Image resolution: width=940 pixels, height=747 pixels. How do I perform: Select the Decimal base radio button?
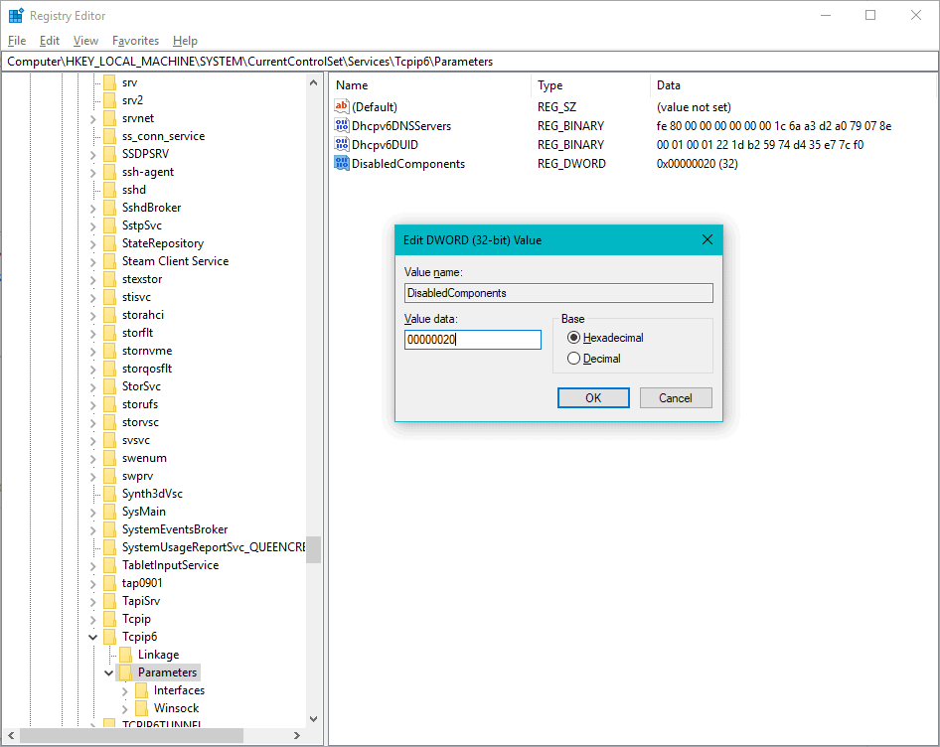(573, 359)
